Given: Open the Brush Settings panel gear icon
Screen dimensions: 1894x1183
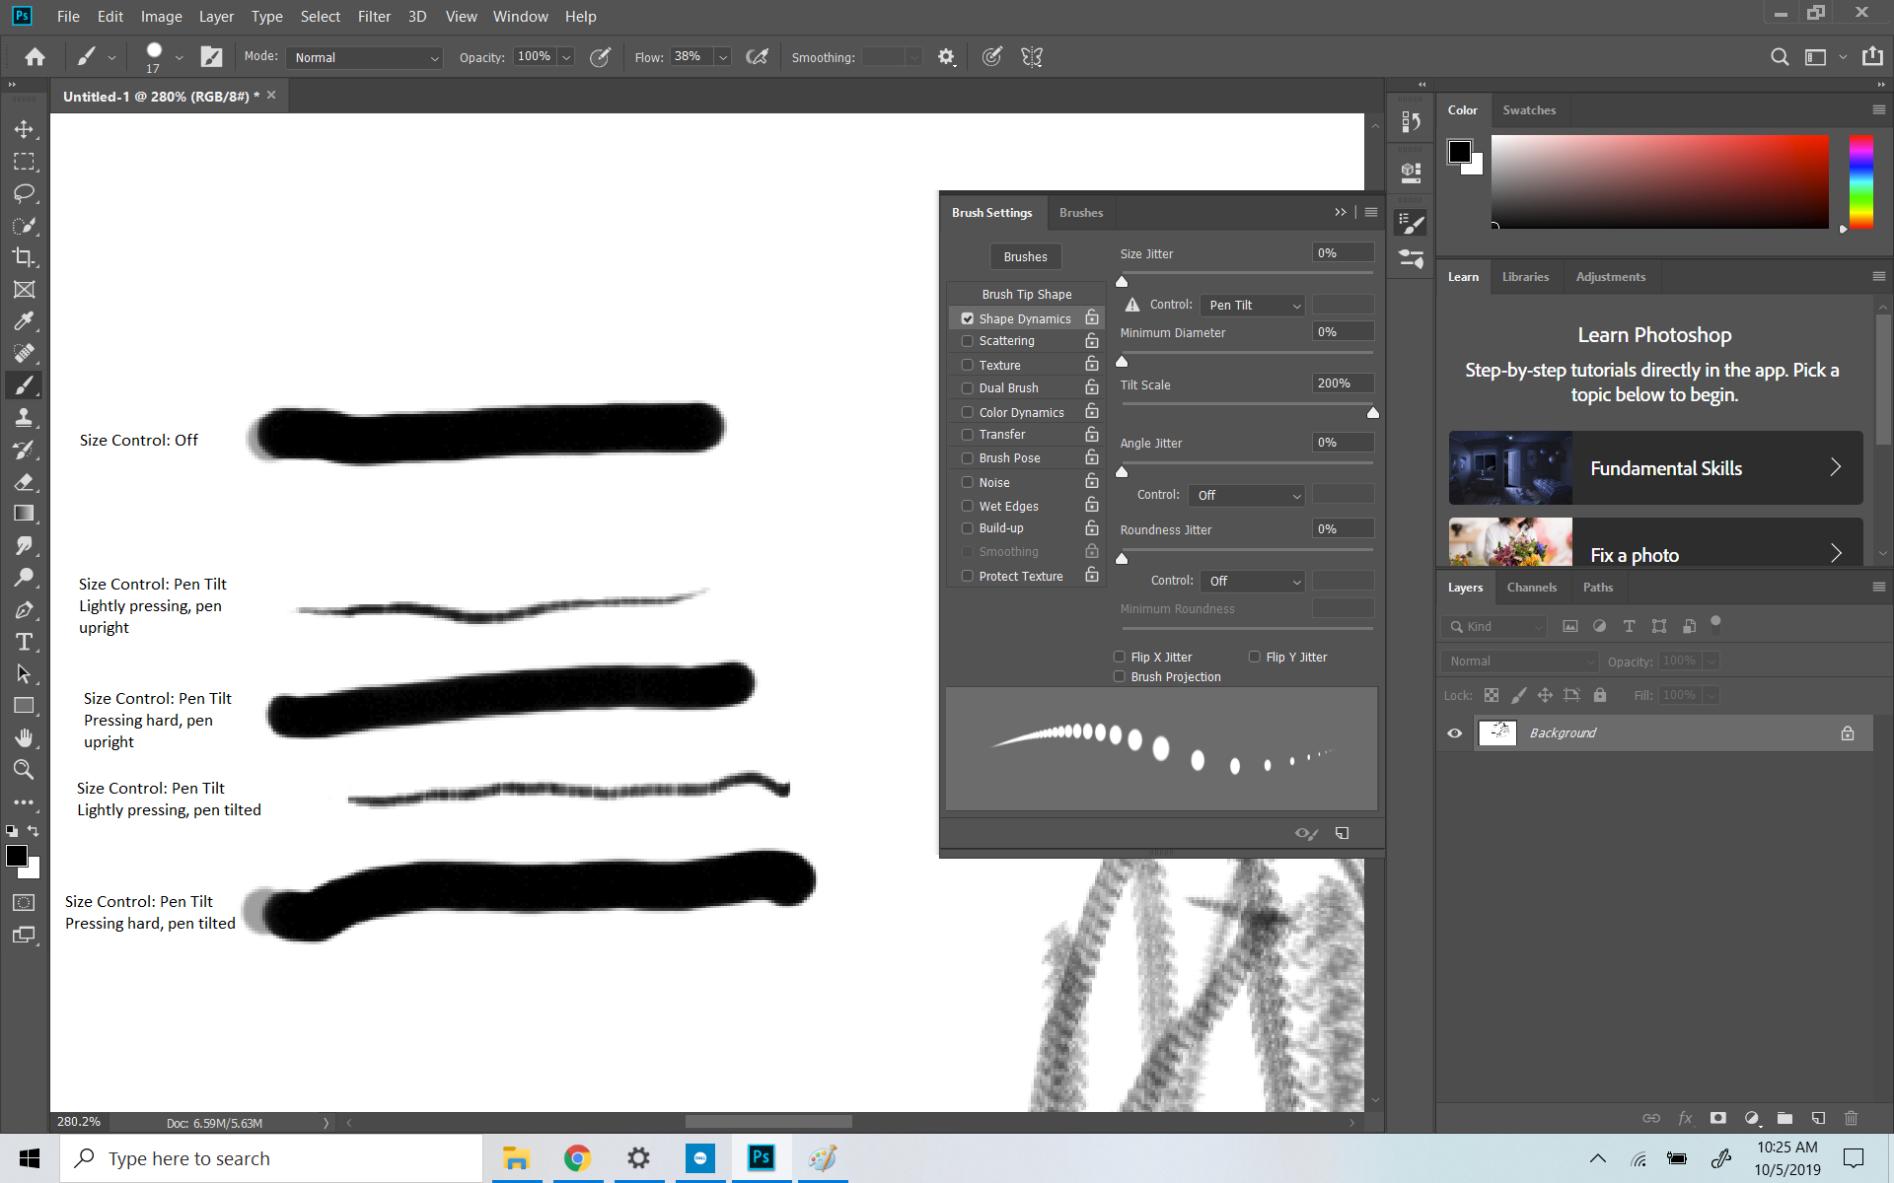Looking at the screenshot, I should click(x=946, y=56).
